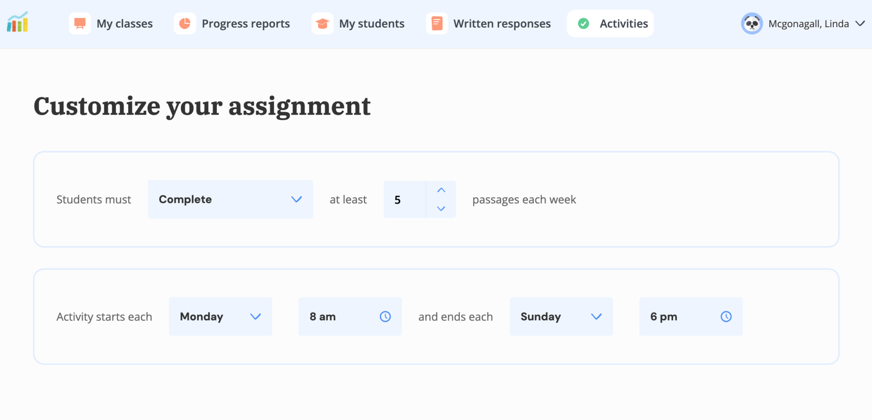The height and width of the screenshot is (420, 872).
Task: Expand the Sunday end day dropdown
Action: coord(561,316)
